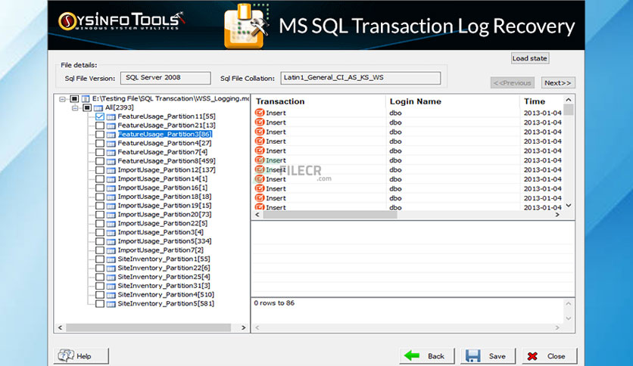Click the table icon beside SiteInventory_Partition31[3]

pyautogui.click(x=111, y=286)
